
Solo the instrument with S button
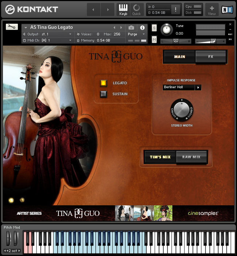(154, 28)
